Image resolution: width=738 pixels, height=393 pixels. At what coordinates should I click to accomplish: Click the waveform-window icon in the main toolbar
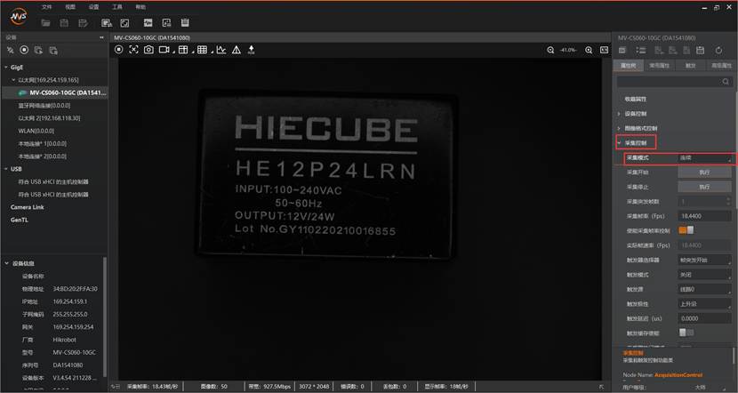click(x=148, y=22)
